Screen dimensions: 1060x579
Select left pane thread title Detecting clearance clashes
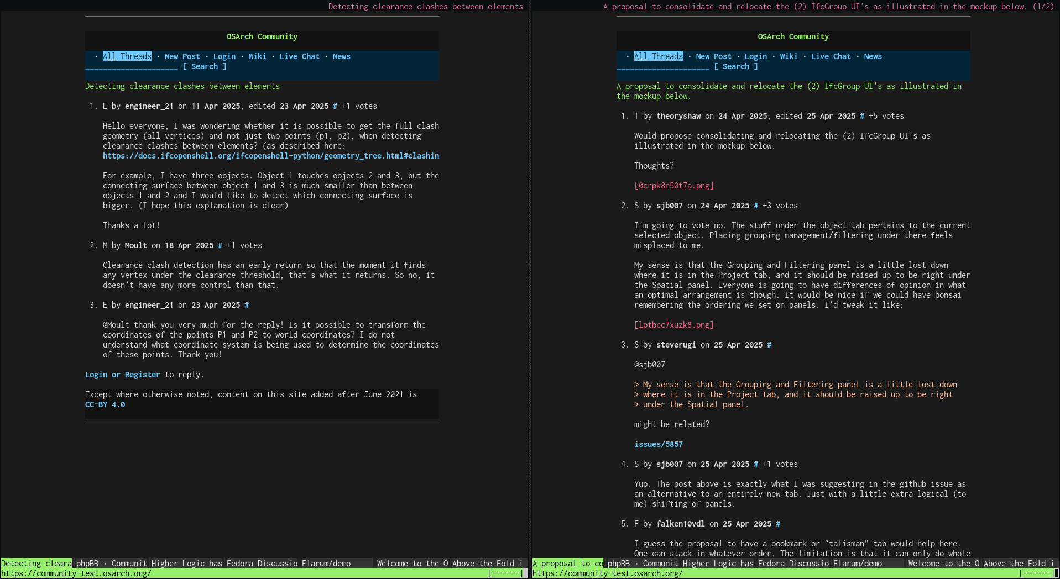pyautogui.click(x=182, y=86)
